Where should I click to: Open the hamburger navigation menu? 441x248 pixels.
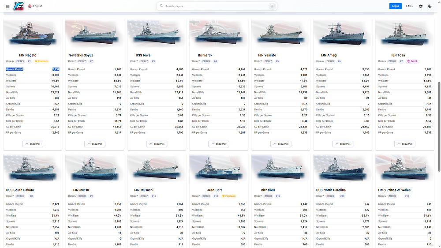[7, 6]
